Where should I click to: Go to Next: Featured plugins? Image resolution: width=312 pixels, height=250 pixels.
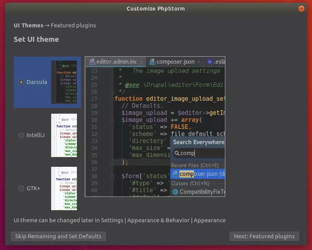coord(264,236)
